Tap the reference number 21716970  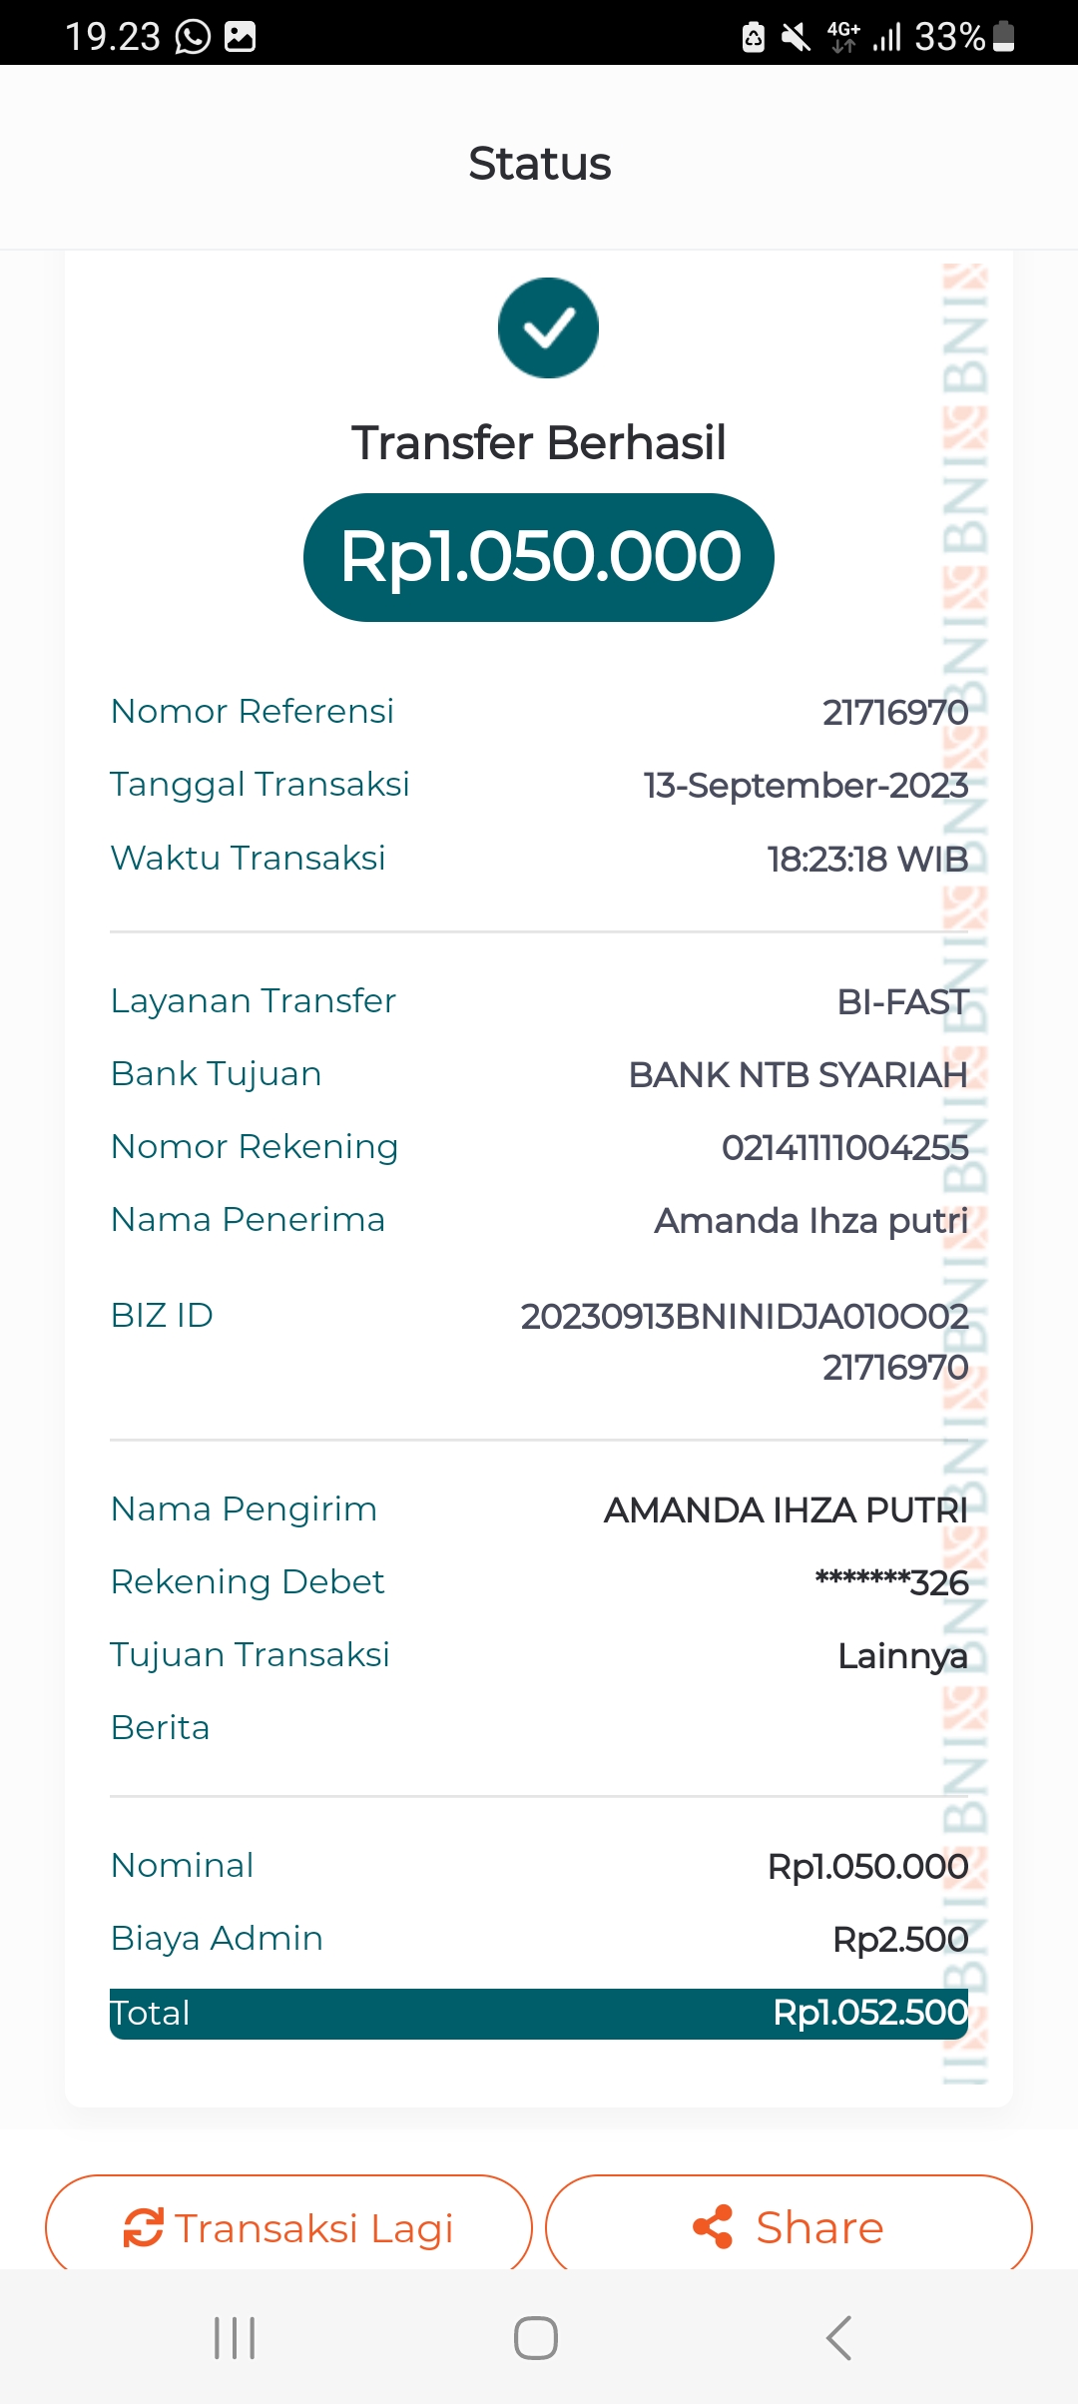pos(894,713)
